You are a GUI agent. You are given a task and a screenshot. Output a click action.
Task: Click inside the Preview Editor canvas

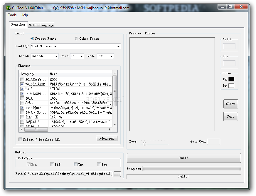172,84
